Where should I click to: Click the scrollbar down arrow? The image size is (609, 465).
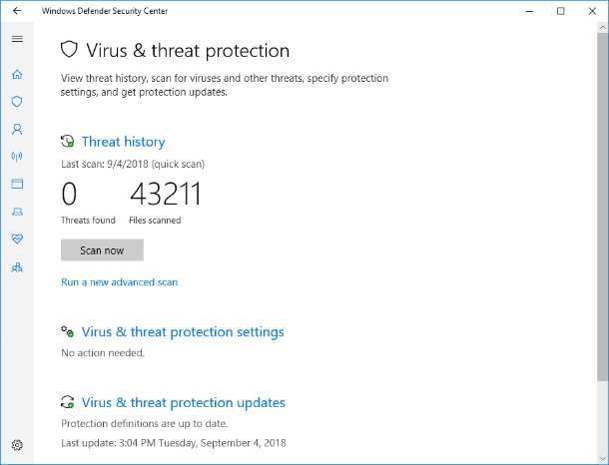[x=602, y=459]
